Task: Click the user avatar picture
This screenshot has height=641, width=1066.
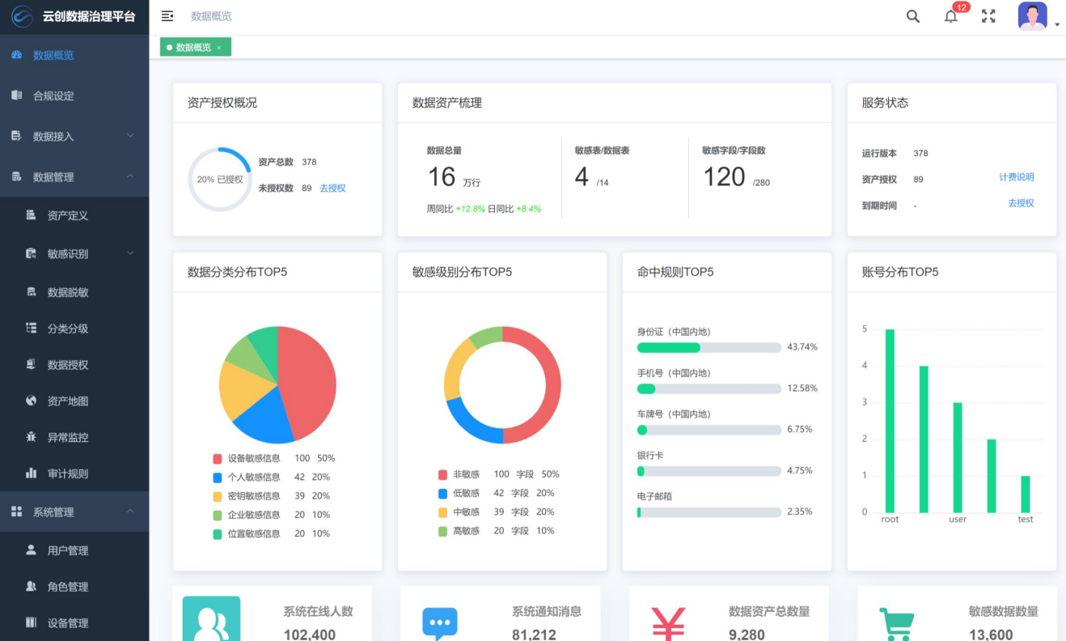Action: (1032, 16)
